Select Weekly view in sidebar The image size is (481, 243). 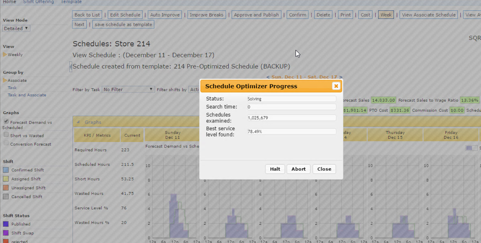pos(15,55)
